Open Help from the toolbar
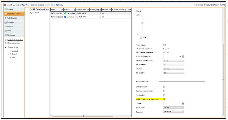228x120 pixels. tap(60, 5)
